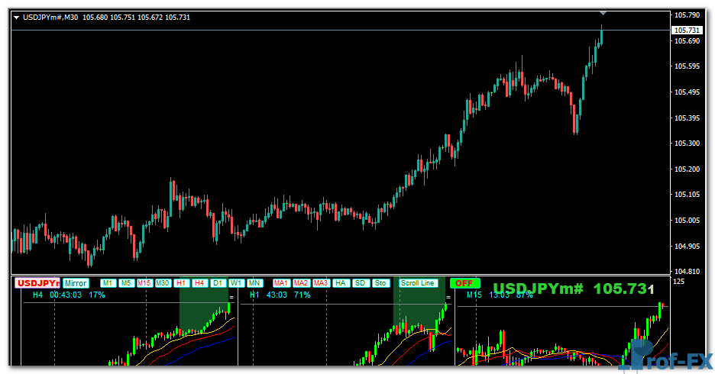Switch to the M30 timeframe
The image size is (715, 374).
[163, 283]
